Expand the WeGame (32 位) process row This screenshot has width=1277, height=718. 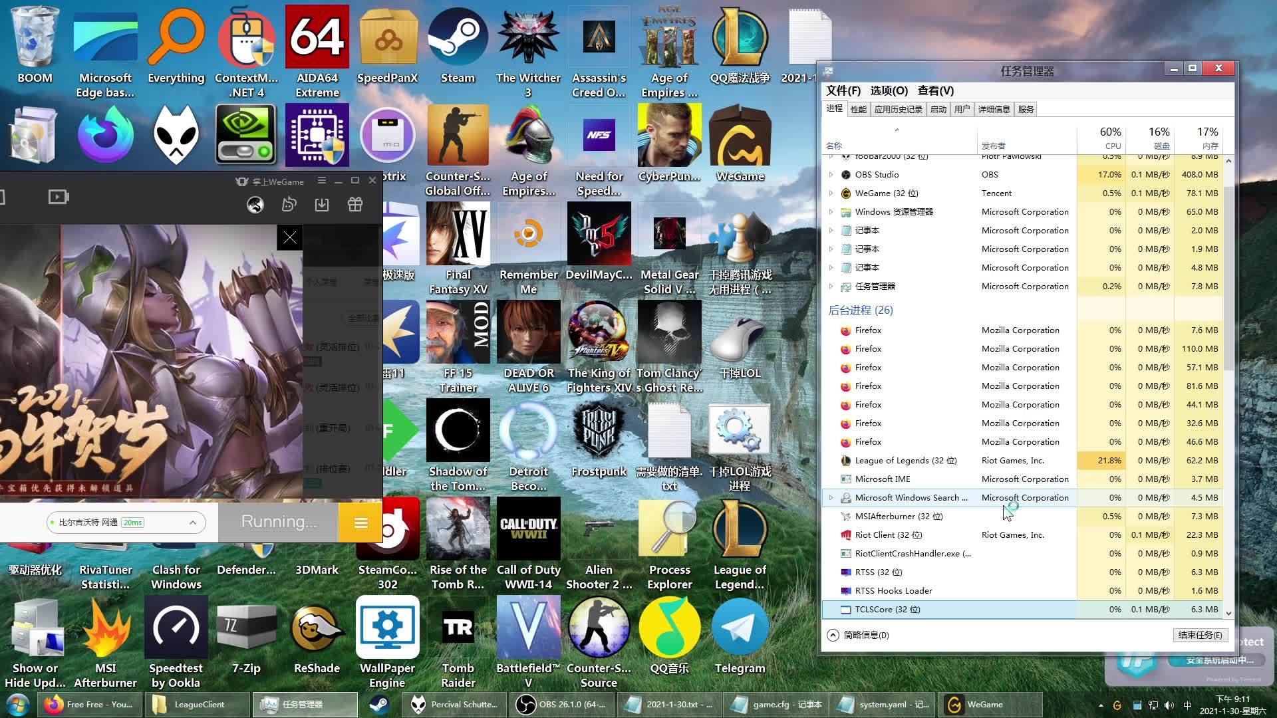(x=831, y=193)
